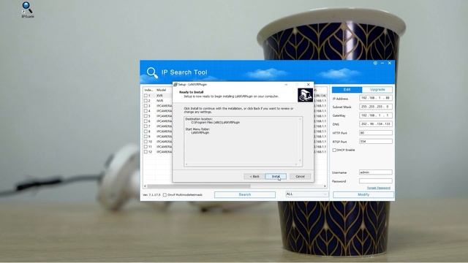Select the XVR model cell in row 1
Screen dimensions: 468x263
(160, 96)
